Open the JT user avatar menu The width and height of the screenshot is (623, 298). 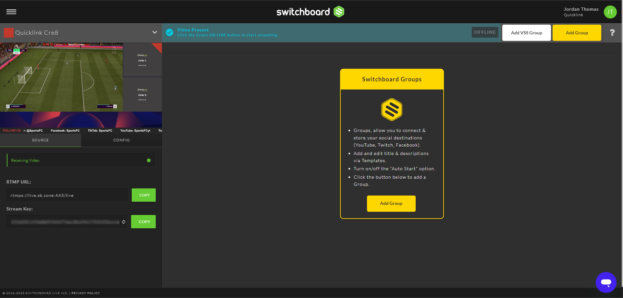point(610,12)
